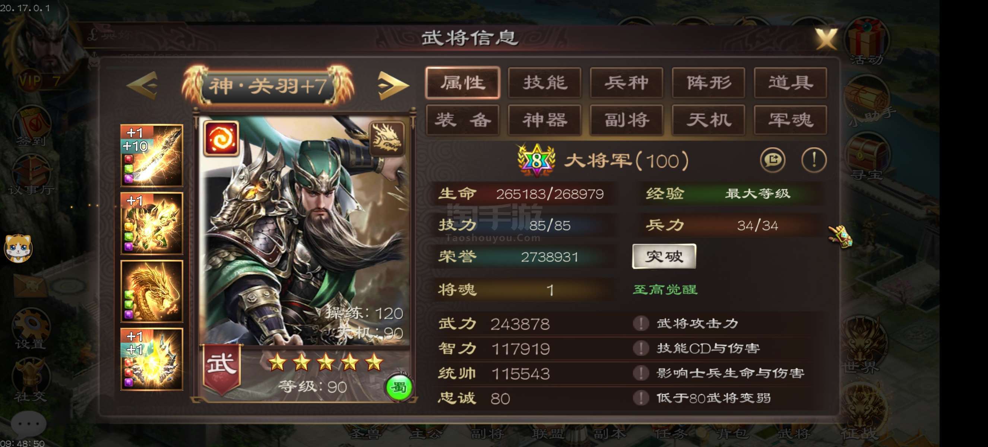Open the 装备 tab

point(463,120)
